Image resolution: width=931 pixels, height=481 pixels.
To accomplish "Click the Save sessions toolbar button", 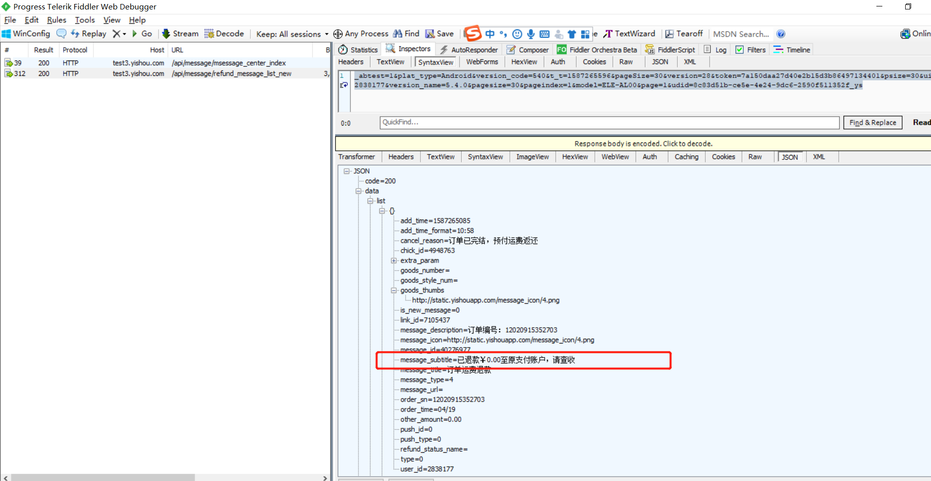I will pyautogui.click(x=439, y=34).
